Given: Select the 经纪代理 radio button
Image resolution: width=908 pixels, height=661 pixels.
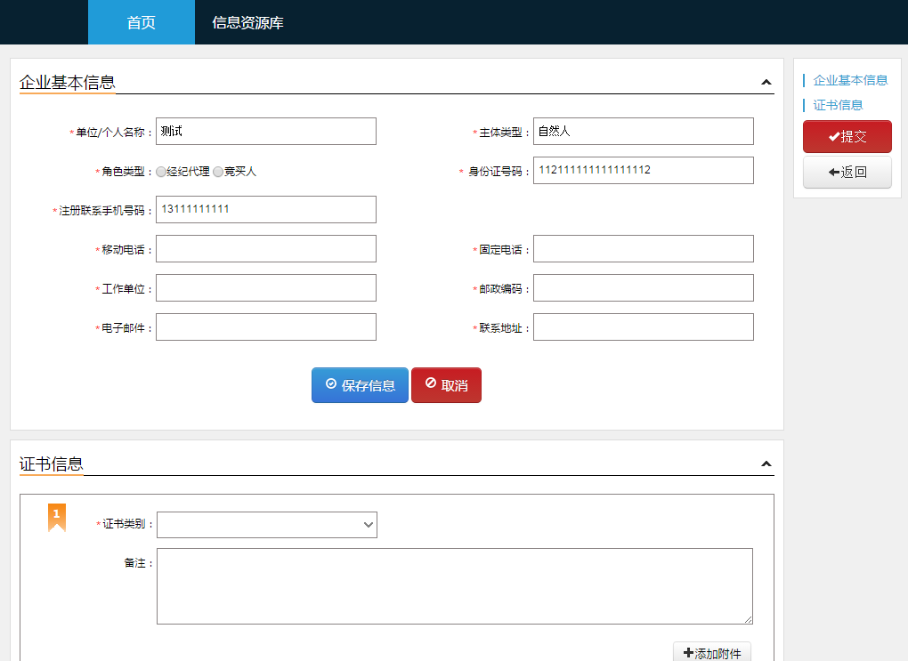Looking at the screenshot, I should 161,172.
